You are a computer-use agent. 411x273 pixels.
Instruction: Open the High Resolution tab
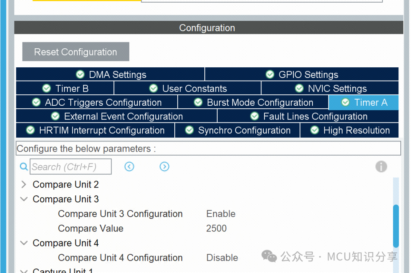pyautogui.click(x=349, y=130)
